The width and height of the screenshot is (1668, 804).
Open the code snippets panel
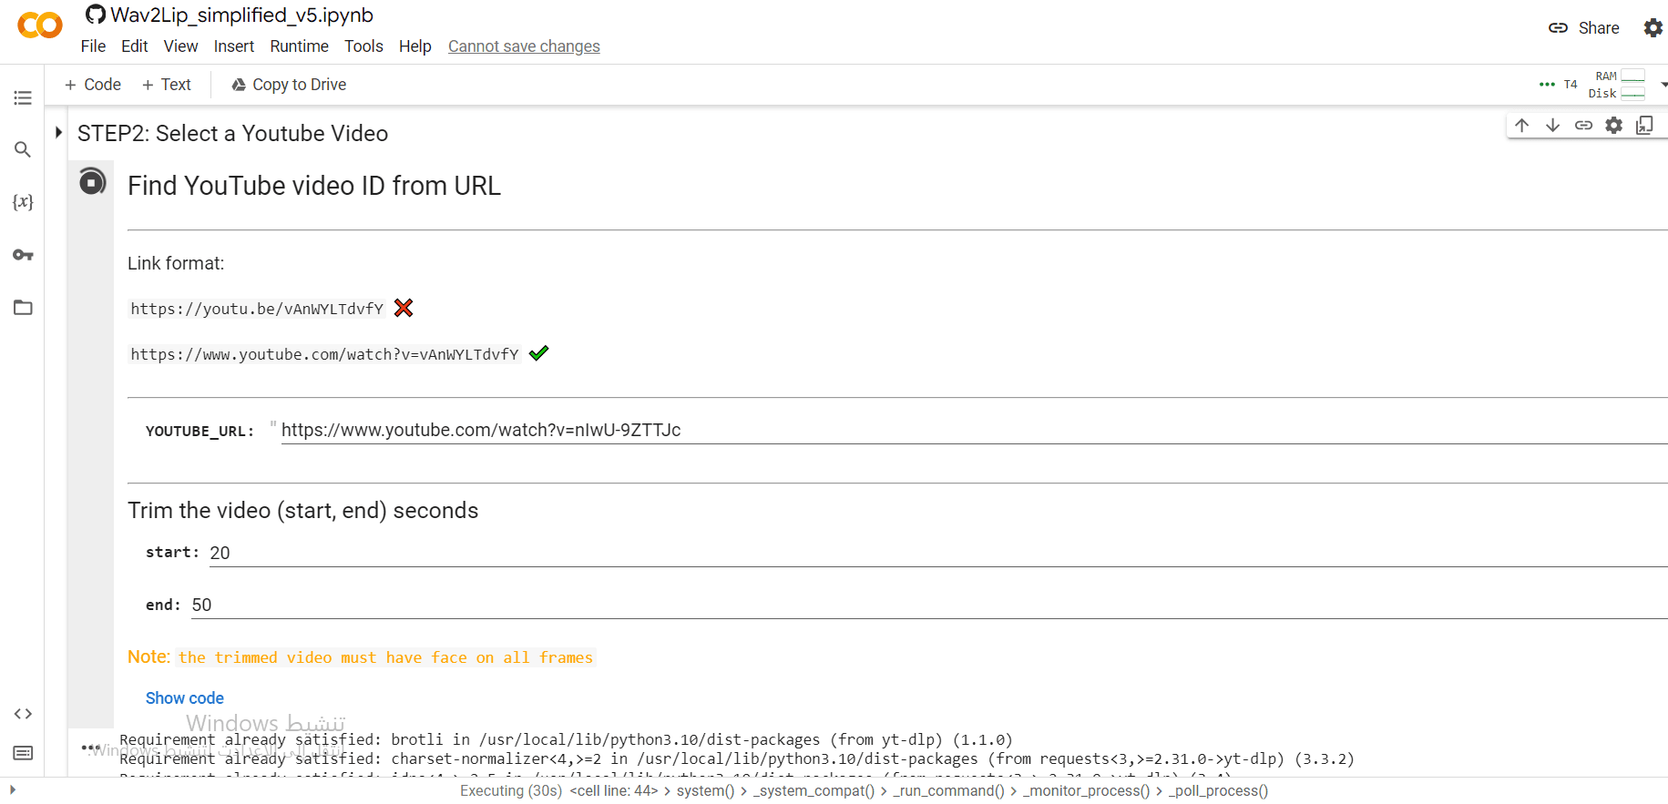tap(23, 714)
